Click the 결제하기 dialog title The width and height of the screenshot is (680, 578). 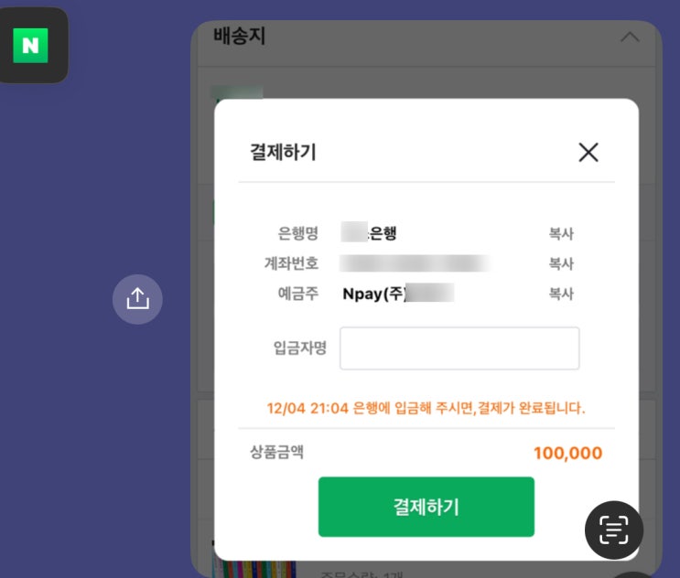pyautogui.click(x=283, y=153)
